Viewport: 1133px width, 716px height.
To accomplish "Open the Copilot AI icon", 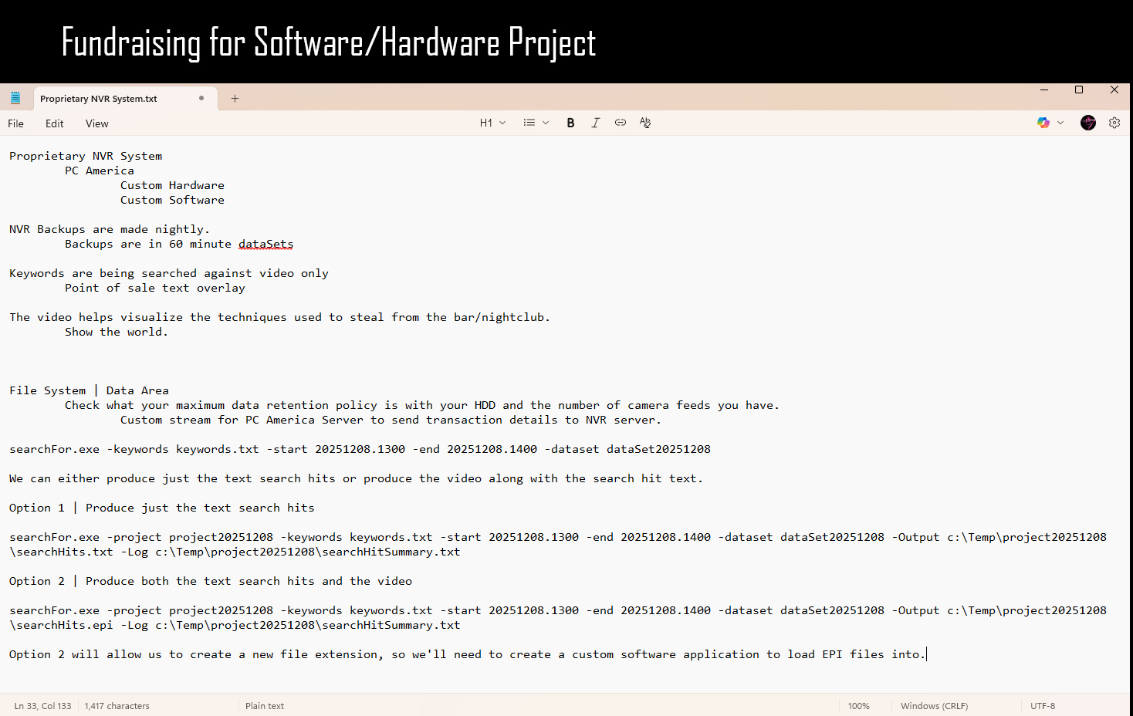I will [x=1043, y=123].
